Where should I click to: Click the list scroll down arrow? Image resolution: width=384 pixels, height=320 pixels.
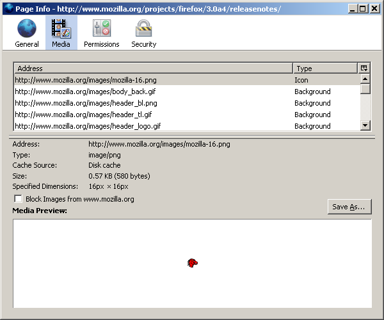365,125
